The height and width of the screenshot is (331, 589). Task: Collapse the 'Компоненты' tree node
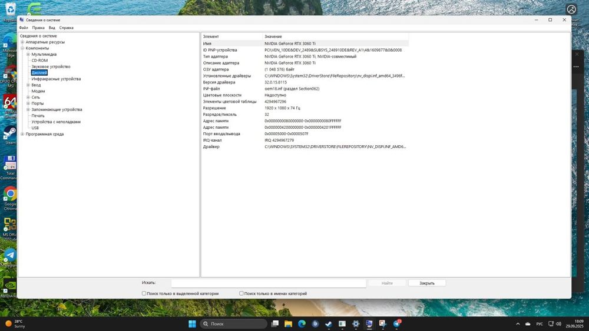point(22,48)
